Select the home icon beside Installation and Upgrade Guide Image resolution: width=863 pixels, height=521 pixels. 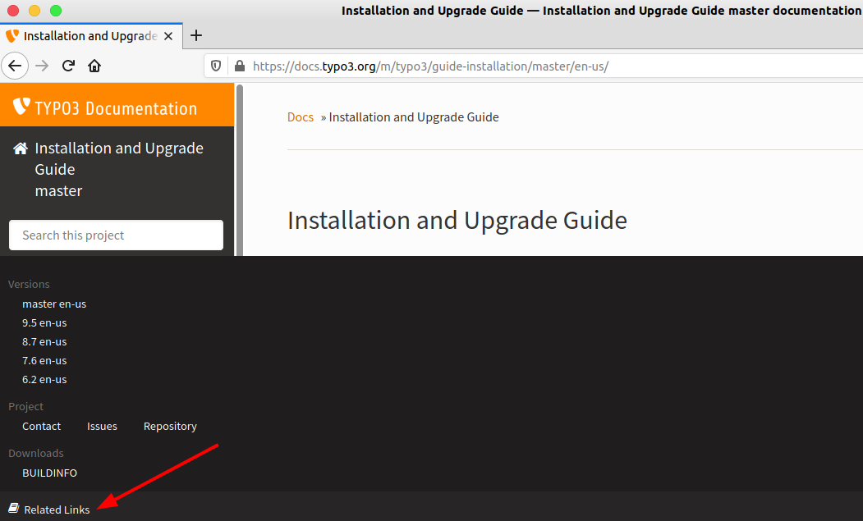tap(18, 148)
